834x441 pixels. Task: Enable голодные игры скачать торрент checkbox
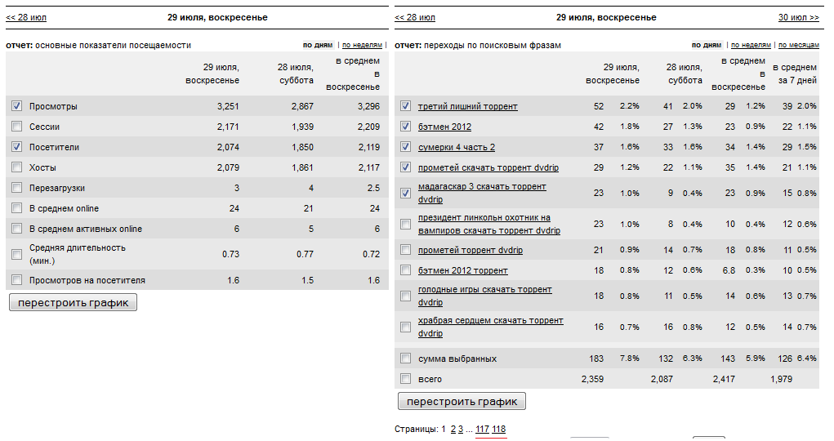[406, 296]
